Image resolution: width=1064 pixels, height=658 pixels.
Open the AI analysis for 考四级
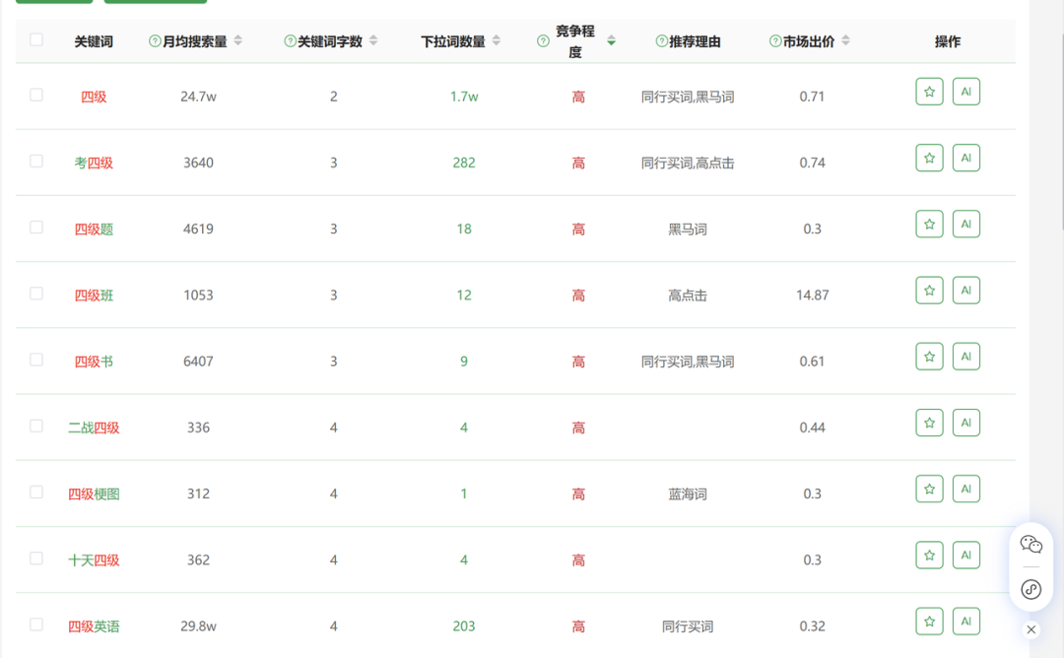point(966,158)
